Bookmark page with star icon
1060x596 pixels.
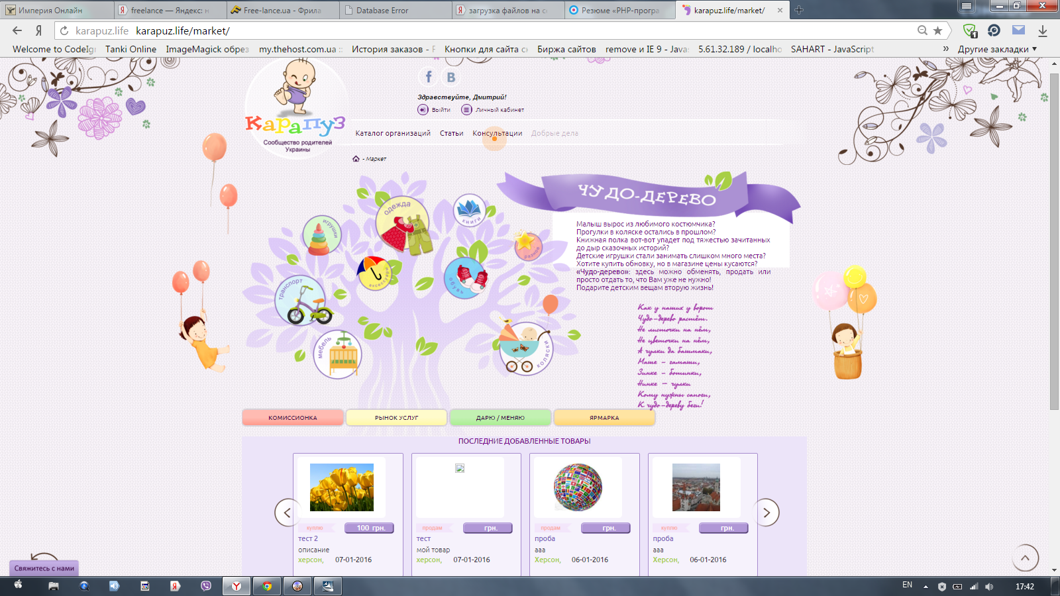937,30
